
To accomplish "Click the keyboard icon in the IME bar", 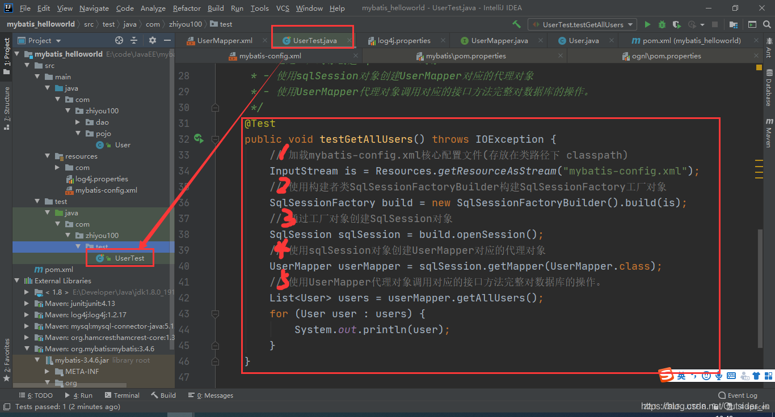I will pyautogui.click(x=731, y=376).
